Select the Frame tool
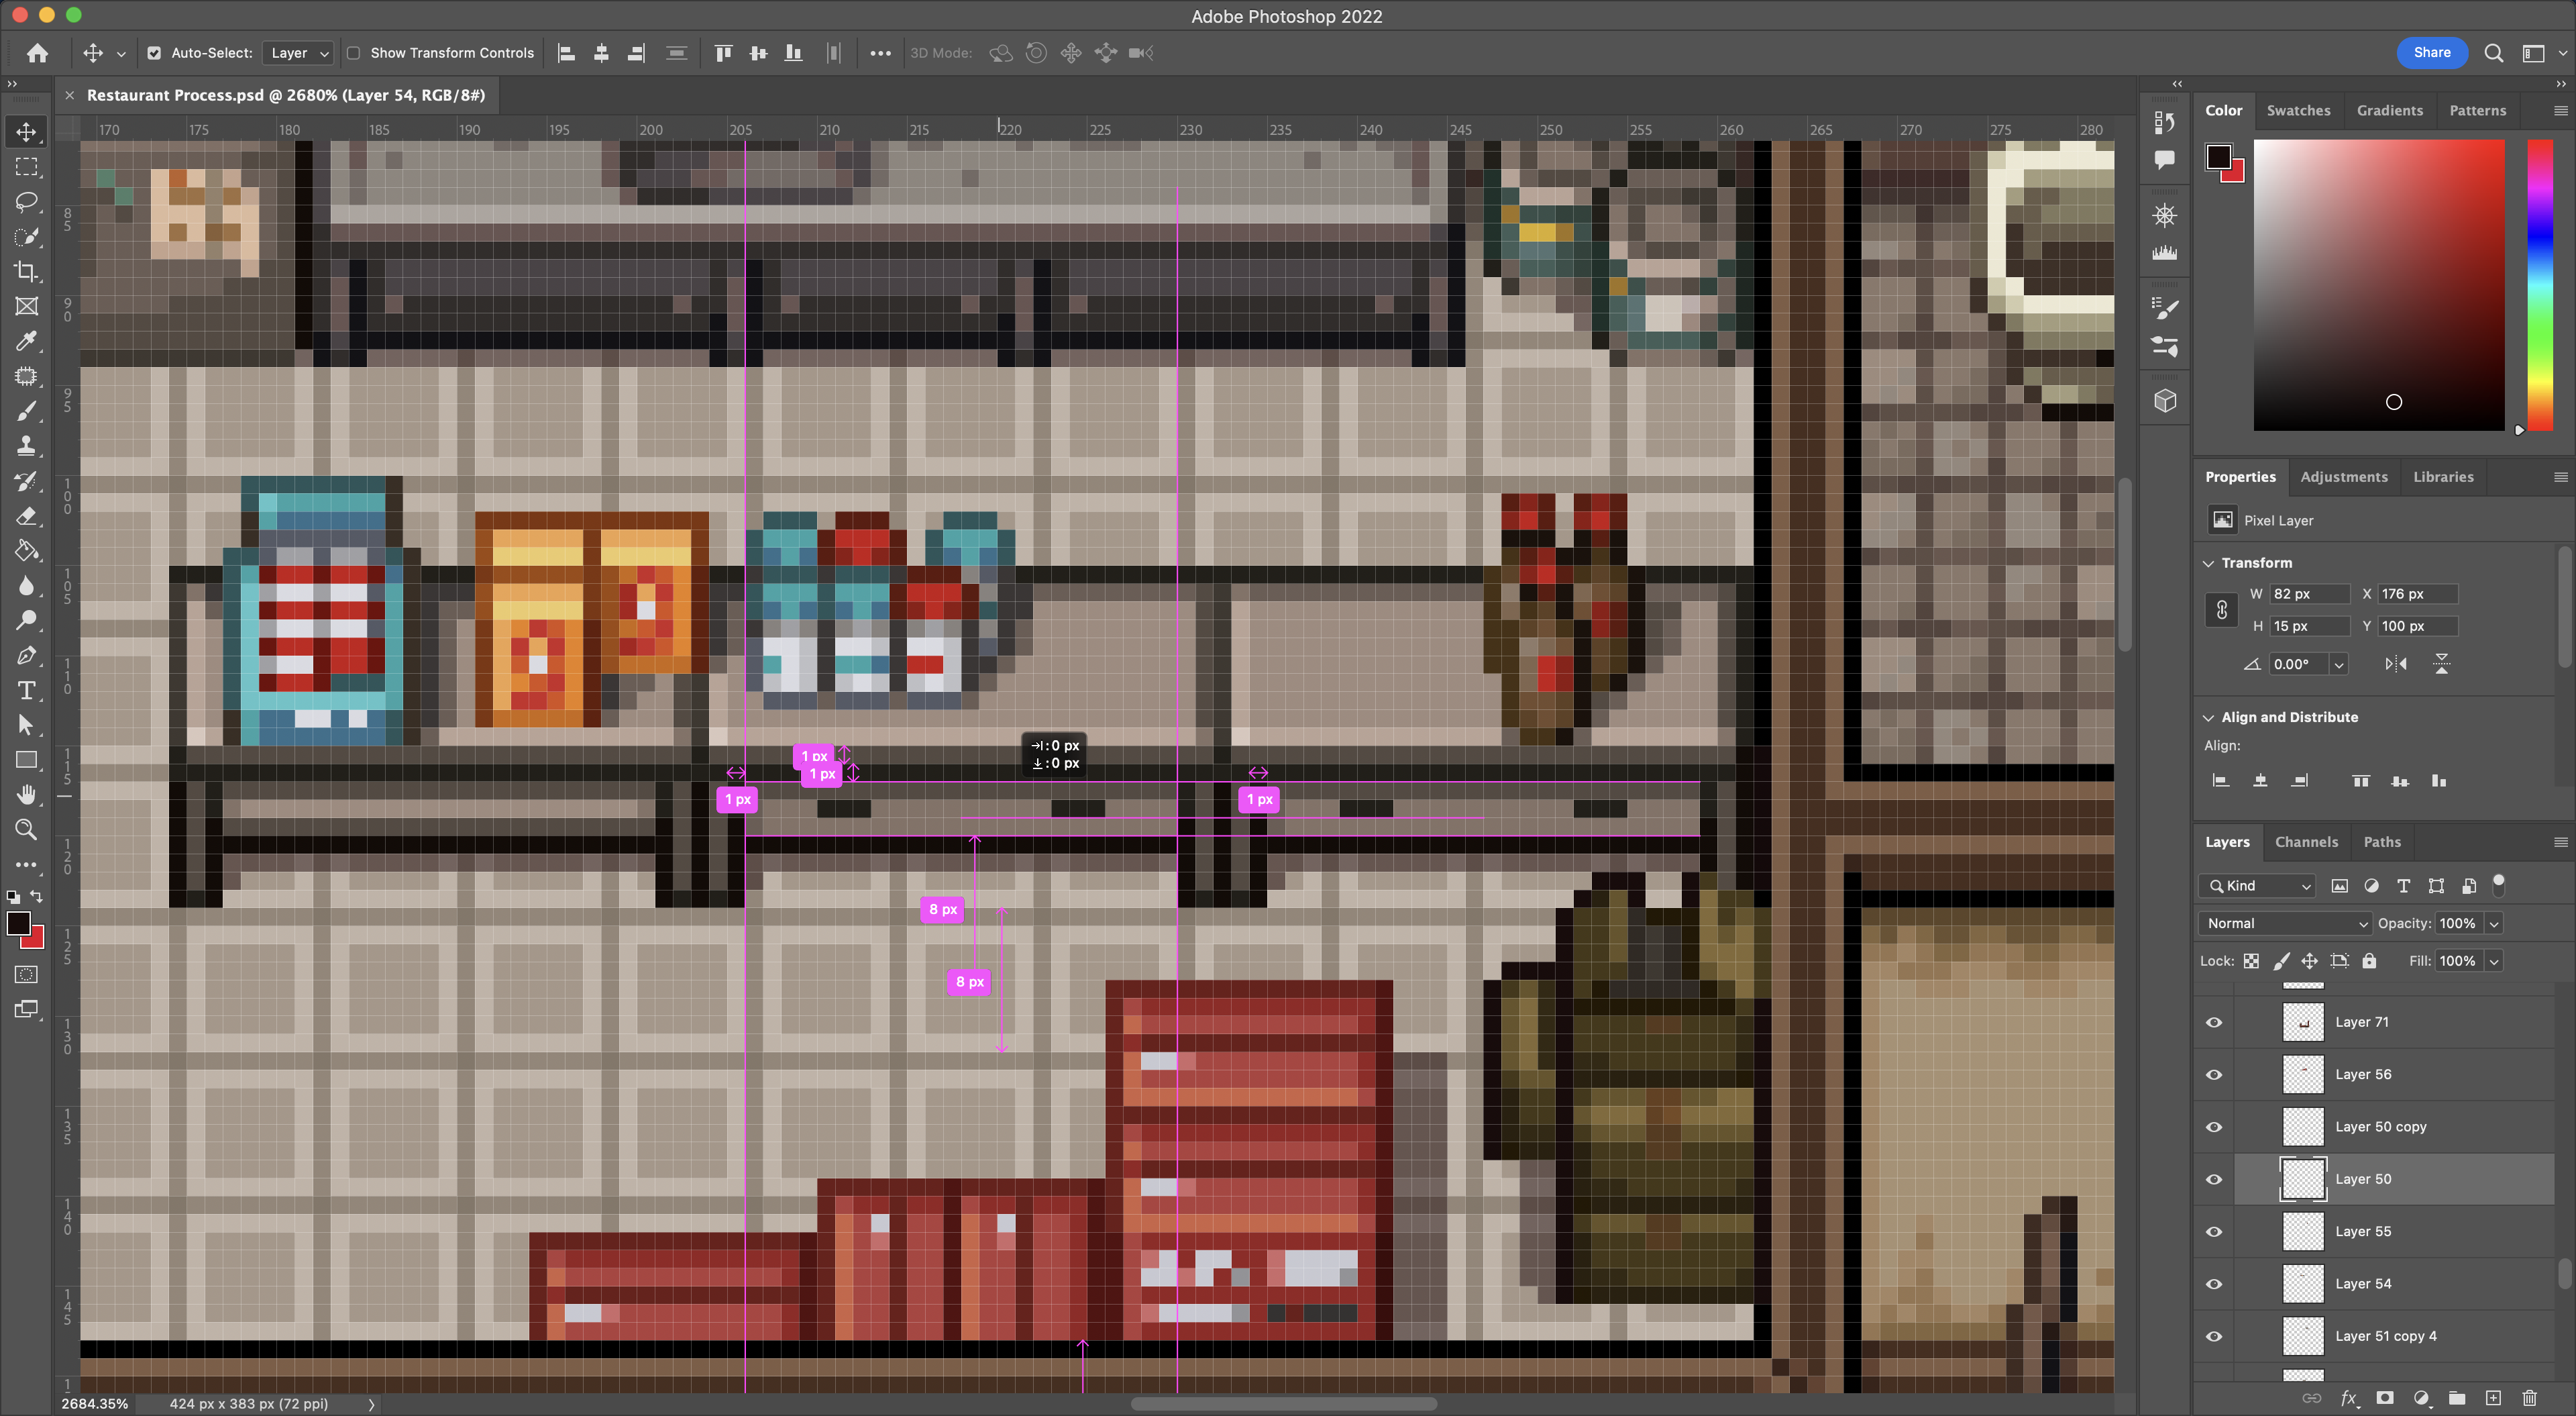 click(27, 306)
